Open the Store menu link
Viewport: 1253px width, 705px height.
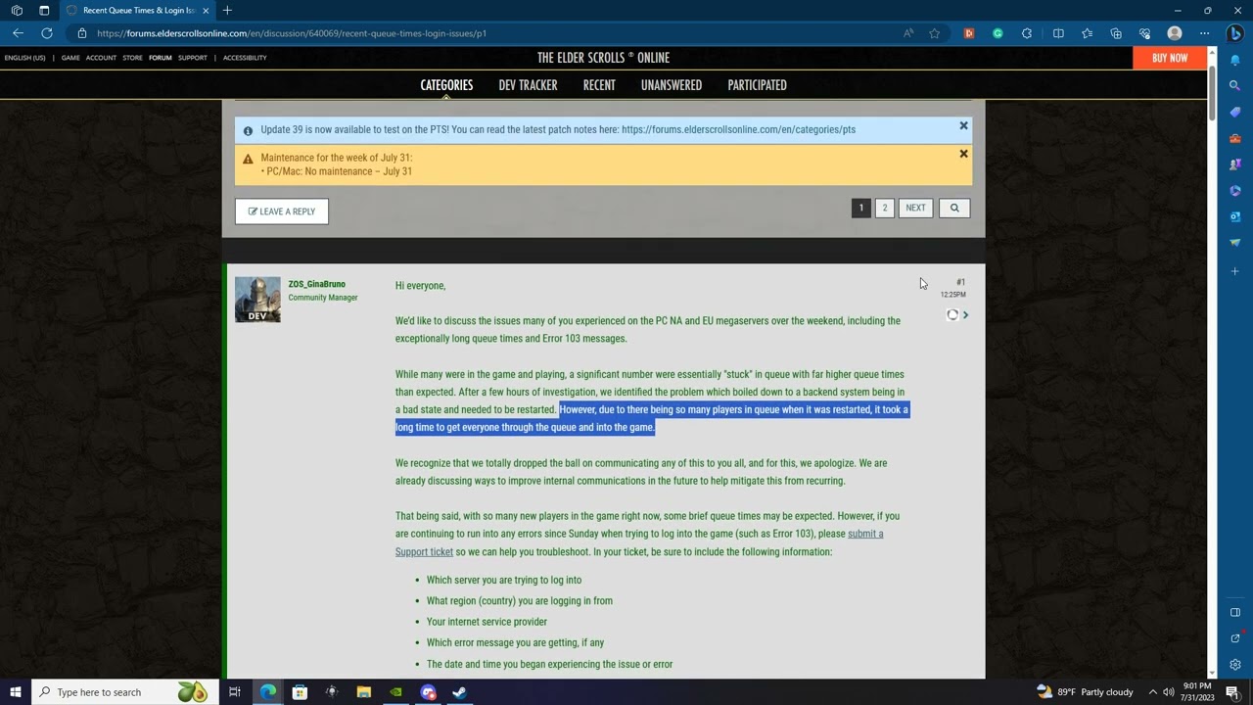coord(132,58)
